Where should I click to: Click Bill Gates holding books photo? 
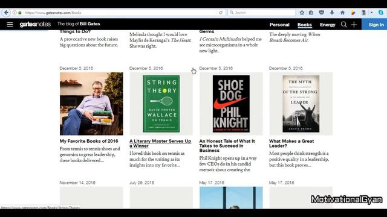91,104
